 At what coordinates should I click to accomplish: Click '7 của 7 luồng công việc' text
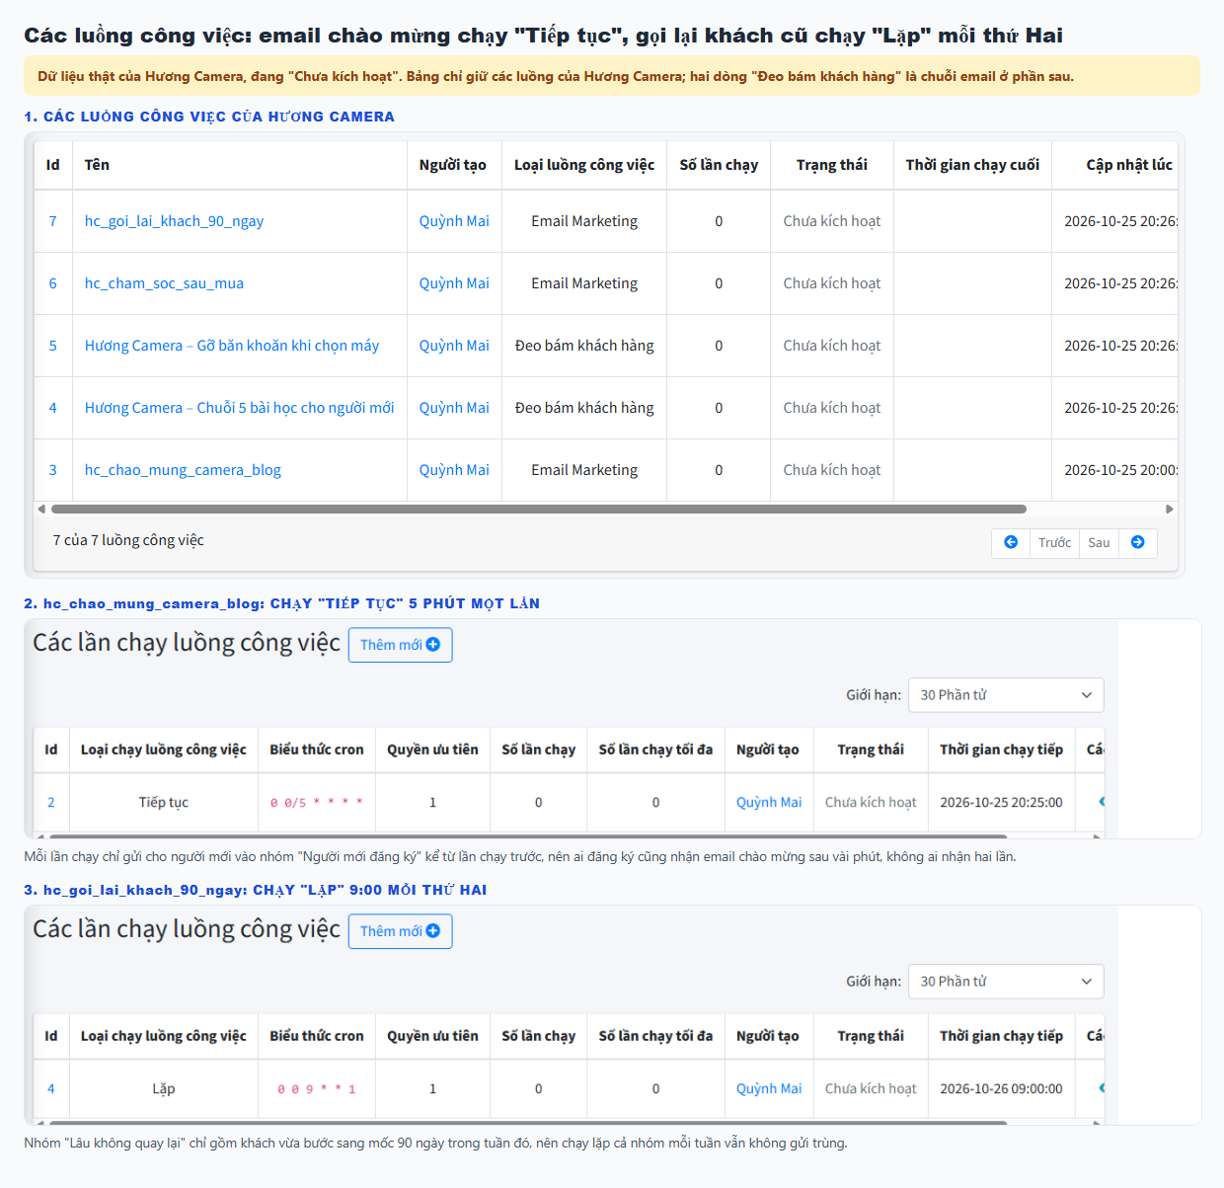coord(128,540)
